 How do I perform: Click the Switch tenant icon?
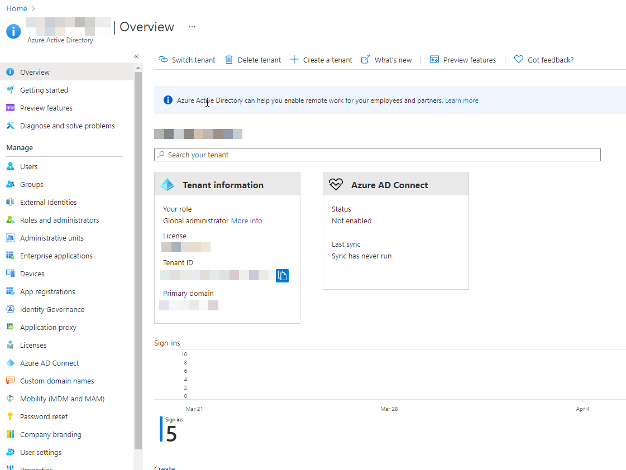163,60
